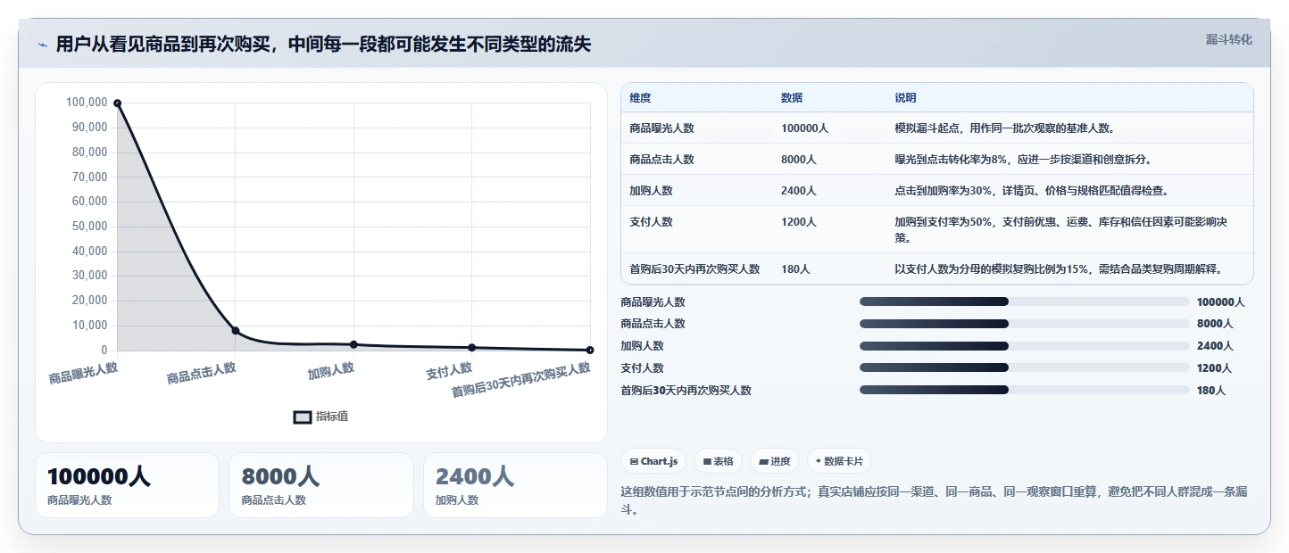Click the page title about 用户从看见商品到再次购买
This screenshot has height=553, width=1289.
(323, 45)
